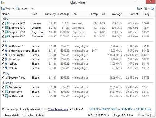The width and height of the screenshot is (156, 118).
Task: Click the Stop mining icon
Action: 3,8
